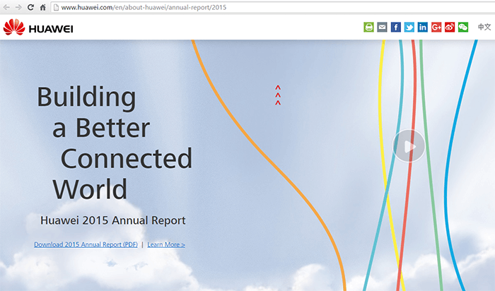Share on Google Plus
This screenshot has height=291, width=495.
(436, 27)
